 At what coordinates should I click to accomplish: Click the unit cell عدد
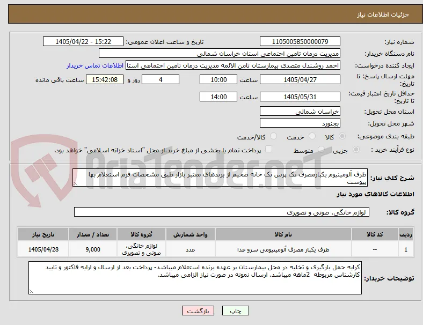(x=191, y=249)
